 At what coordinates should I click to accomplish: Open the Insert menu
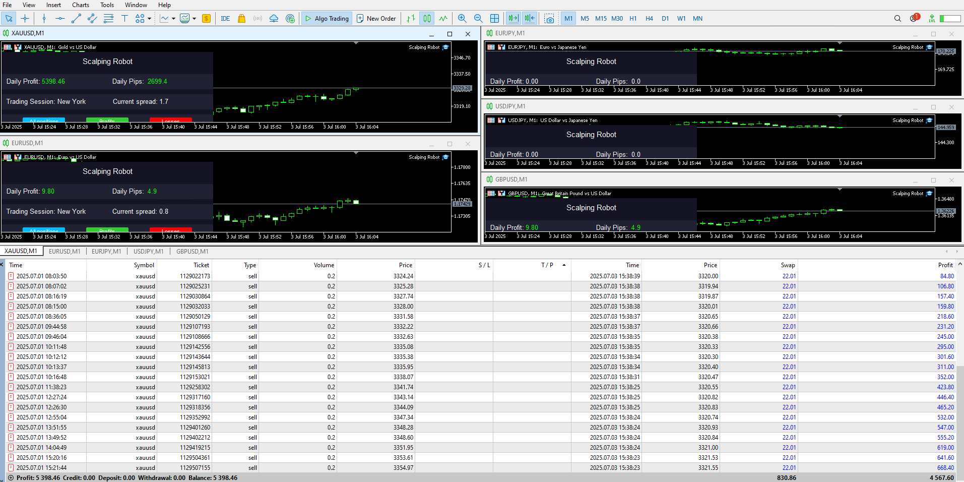point(53,5)
